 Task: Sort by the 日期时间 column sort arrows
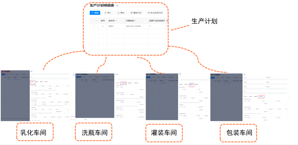tap(136, 21)
